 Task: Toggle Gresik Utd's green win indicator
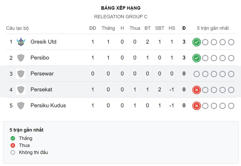(196, 41)
